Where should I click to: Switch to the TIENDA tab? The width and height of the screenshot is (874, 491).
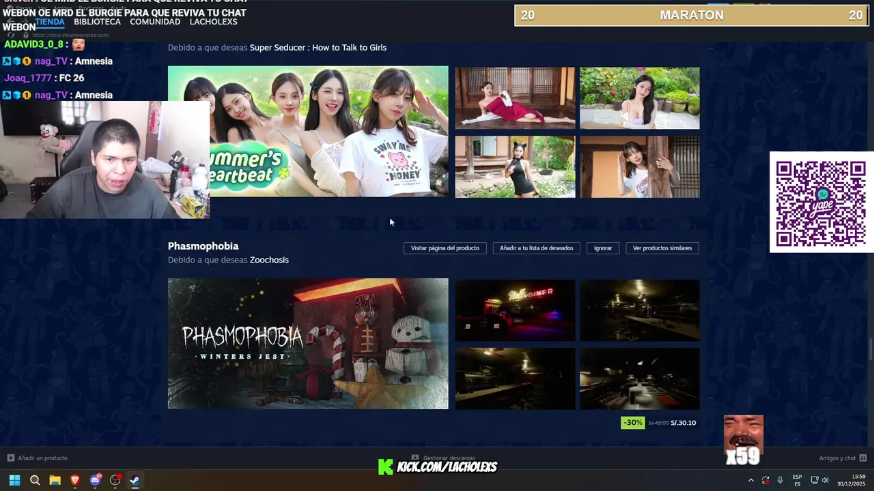coord(50,22)
